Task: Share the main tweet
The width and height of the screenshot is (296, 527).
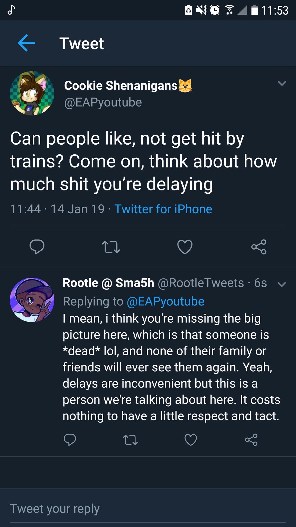Action: (259, 247)
